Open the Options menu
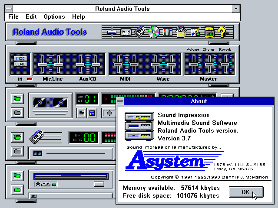 coord(54,16)
